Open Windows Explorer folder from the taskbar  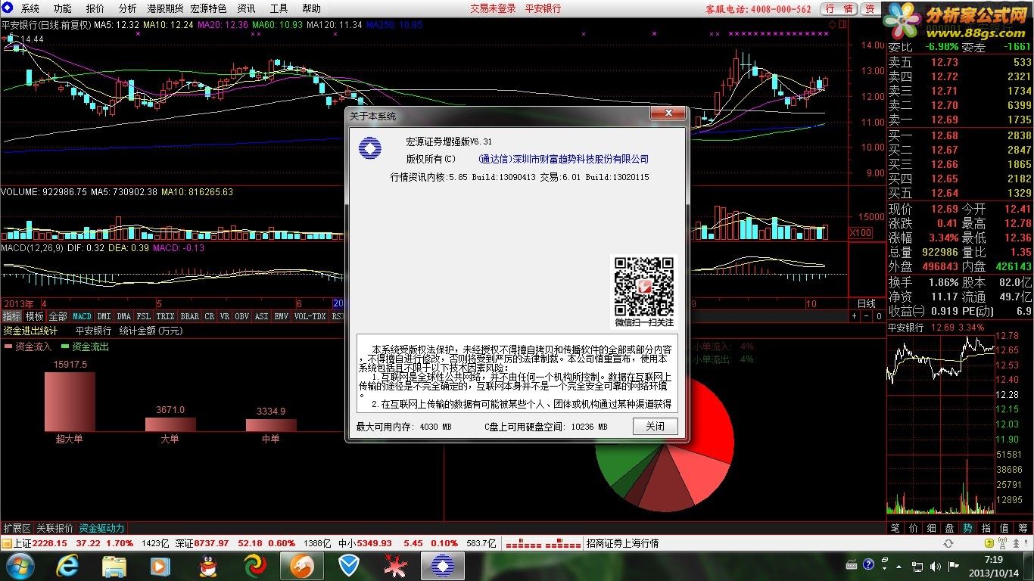[x=114, y=566]
